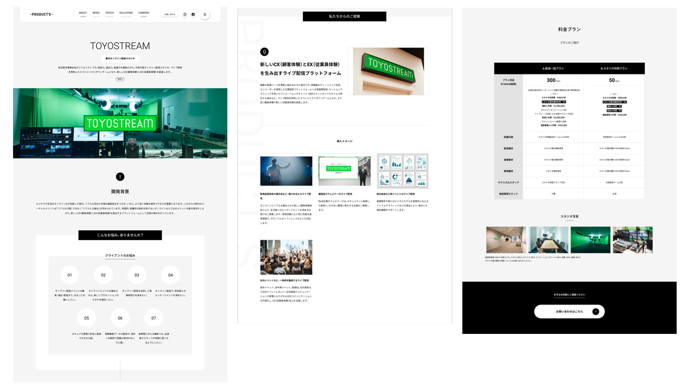The width and height of the screenshot is (681, 386).
Task: Click the 導入イメージ section label
Action: 345,141
